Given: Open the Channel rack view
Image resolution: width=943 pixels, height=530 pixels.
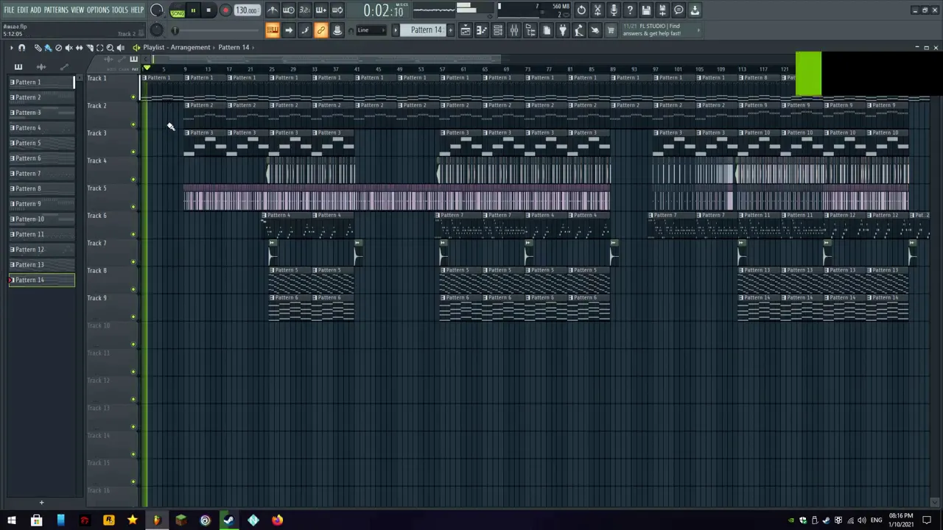Looking at the screenshot, I should pos(498,30).
